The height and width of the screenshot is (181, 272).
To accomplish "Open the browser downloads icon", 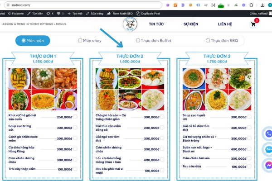I will (x=262, y=5).
